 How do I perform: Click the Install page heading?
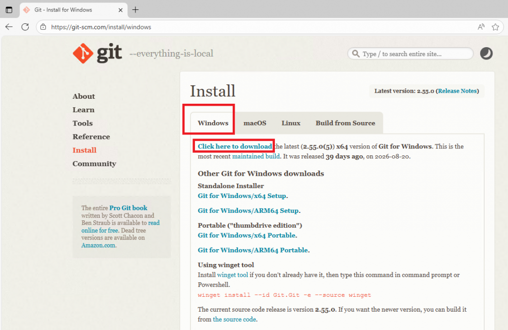[x=212, y=91]
